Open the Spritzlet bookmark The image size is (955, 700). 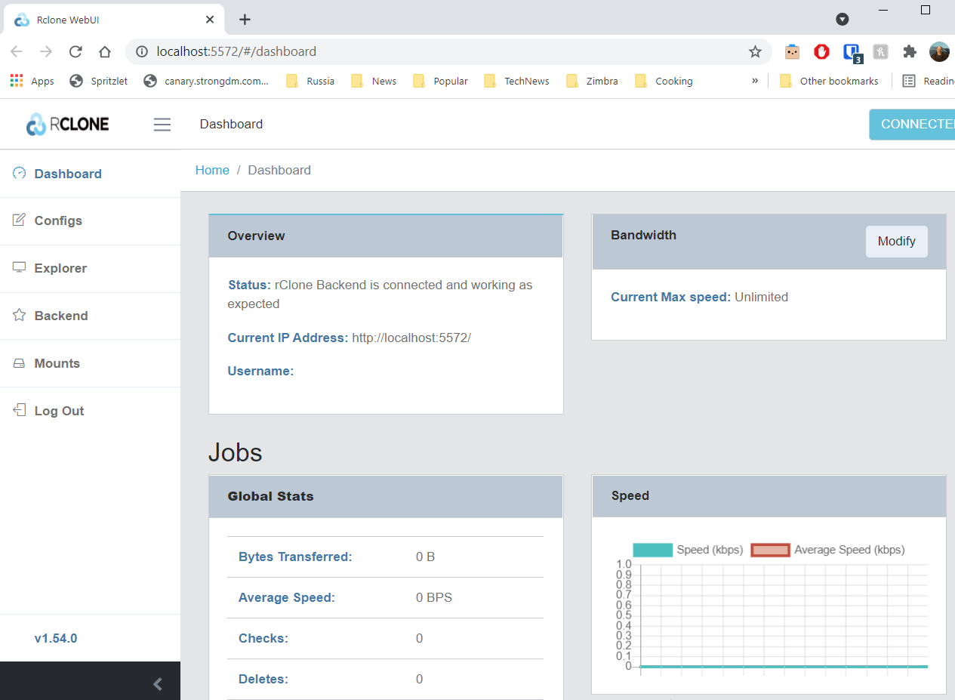pyautogui.click(x=98, y=81)
